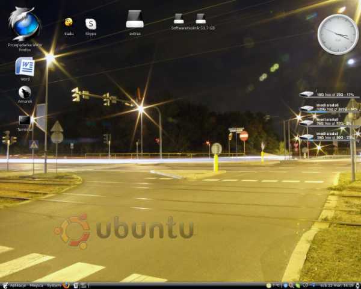The image size is (361, 289).
Task: Launch Amarok music player wolf icon
Action: [25, 92]
